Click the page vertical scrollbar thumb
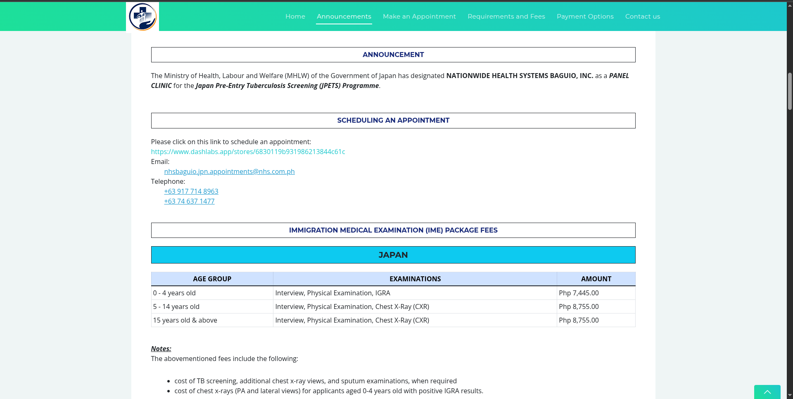The height and width of the screenshot is (399, 793). point(790,91)
